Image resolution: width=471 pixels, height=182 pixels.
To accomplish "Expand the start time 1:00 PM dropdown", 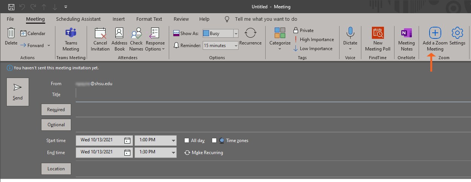I will 173,141.
